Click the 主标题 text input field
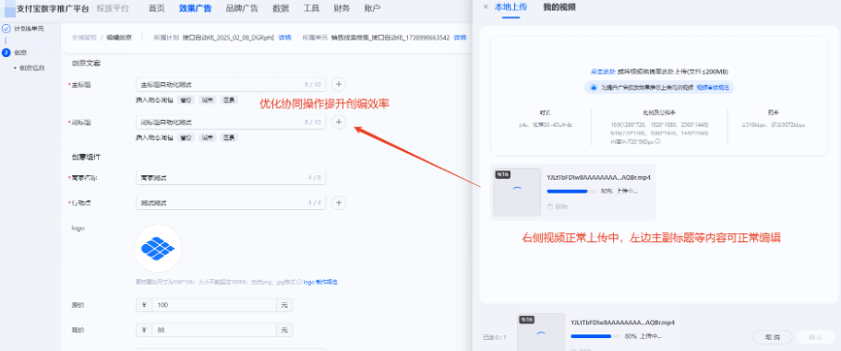 pos(231,85)
